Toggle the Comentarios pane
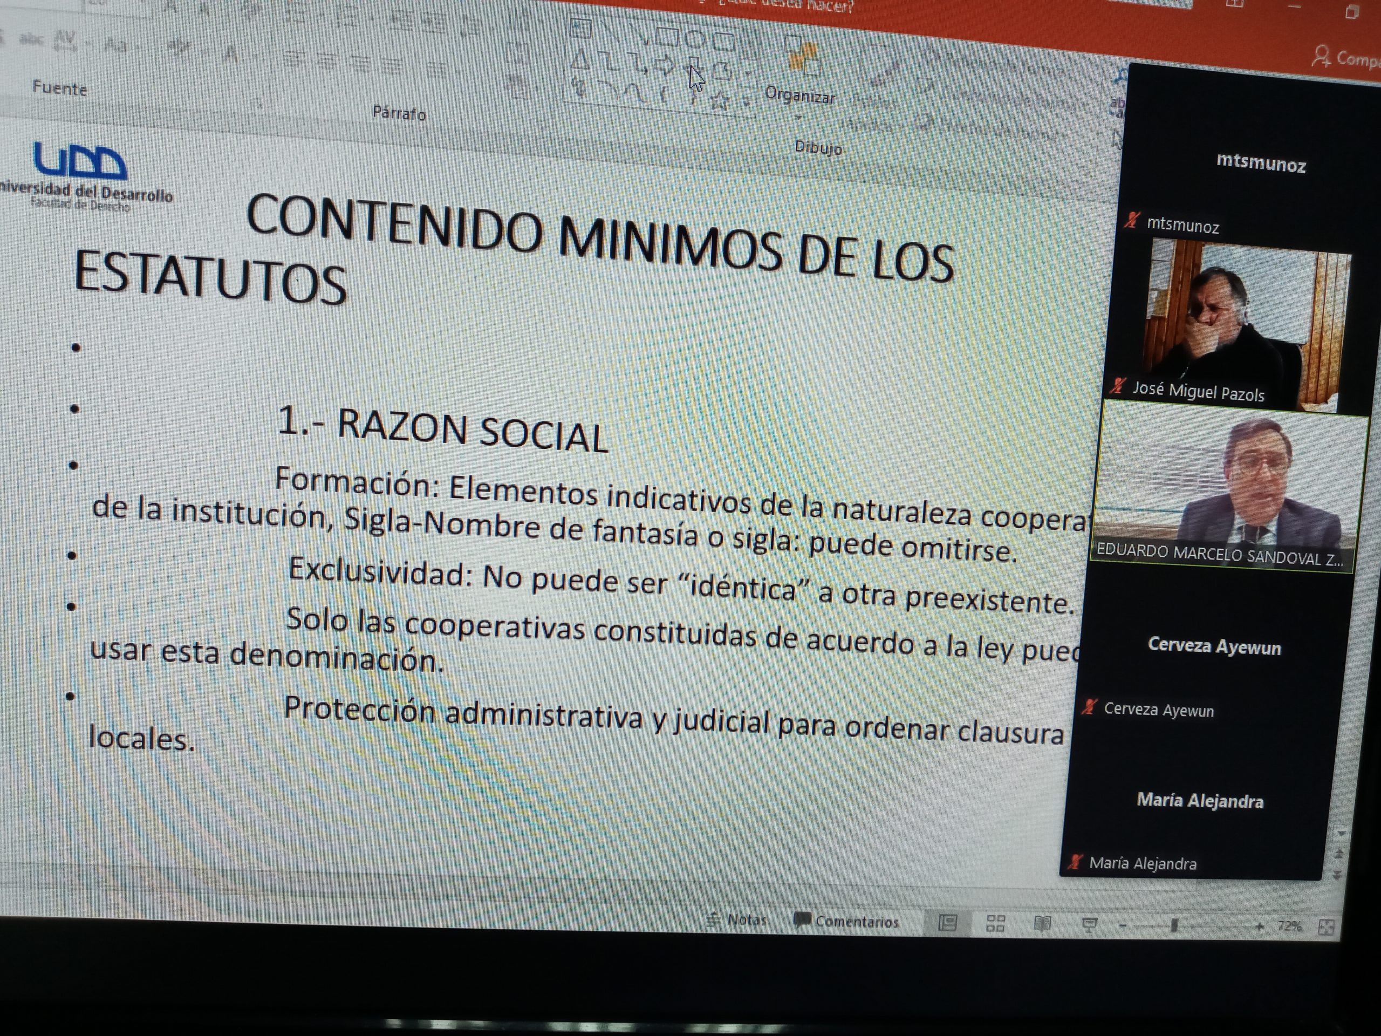The width and height of the screenshot is (1381, 1036). [x=846, y=921]
